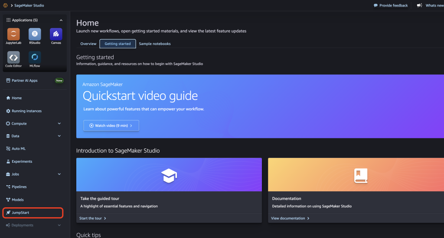Open JumpStart from the sidebar
The height and width of the screenshot is (238, 444).
pyautogui.click(x=33, y=212)
